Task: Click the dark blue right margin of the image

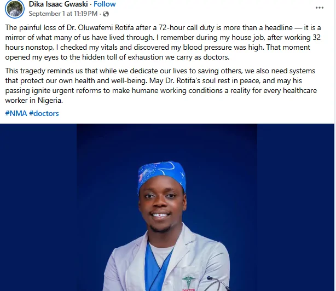Action: 296,207
